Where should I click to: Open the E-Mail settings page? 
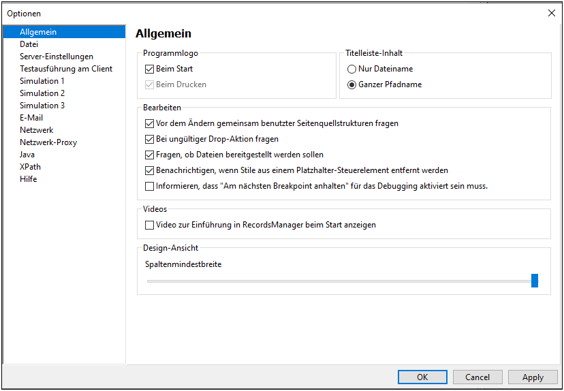pyautogui.click(x=31, y=118)
